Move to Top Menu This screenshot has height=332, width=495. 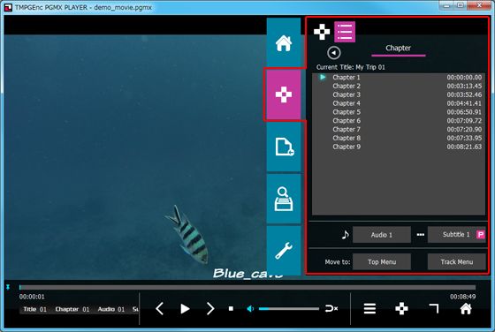[x=382, y=262]
